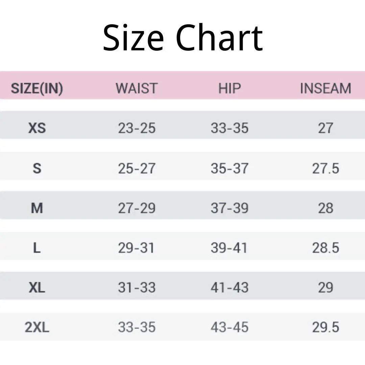The width and height of the screenshot is (365, 365).
Task: Select the L size row label
Action: click(x=37, y=248)
